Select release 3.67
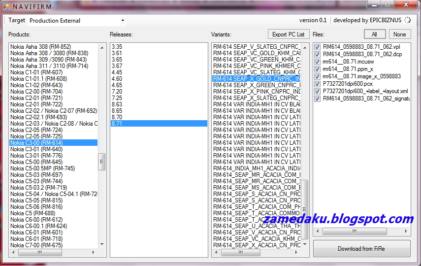 159,66
